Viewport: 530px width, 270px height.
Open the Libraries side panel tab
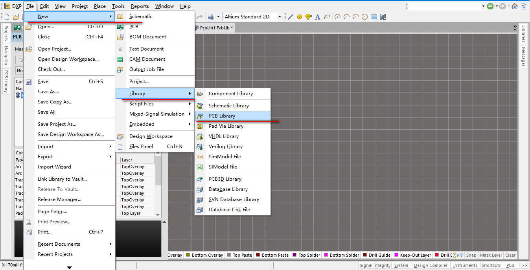point(523,34)
